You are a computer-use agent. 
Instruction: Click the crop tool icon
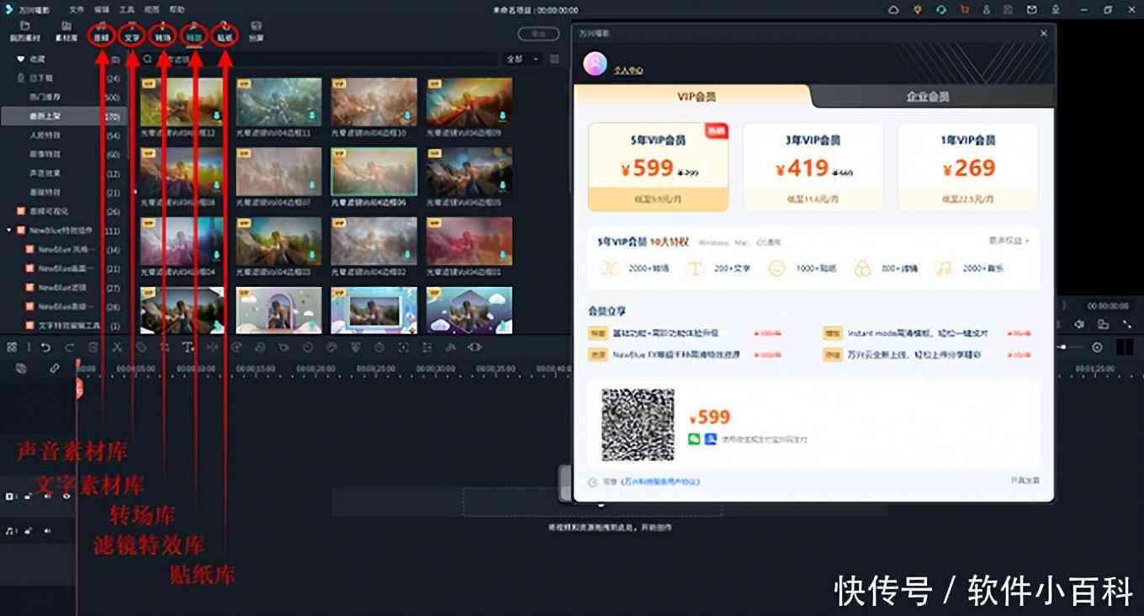point(164,347)
